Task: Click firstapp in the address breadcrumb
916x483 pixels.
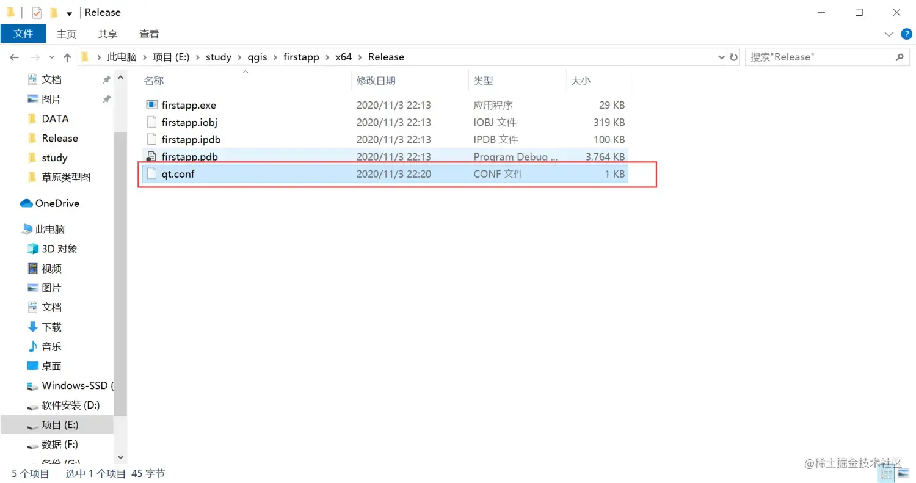Action: click(302, 57)
